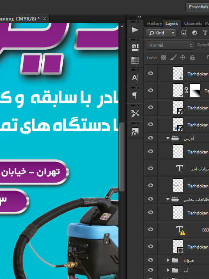The height and width of the screenshot is (279, 209).
Task: Hide the topmost Tarhdokan layer
Action: click(x=151, y=73)
